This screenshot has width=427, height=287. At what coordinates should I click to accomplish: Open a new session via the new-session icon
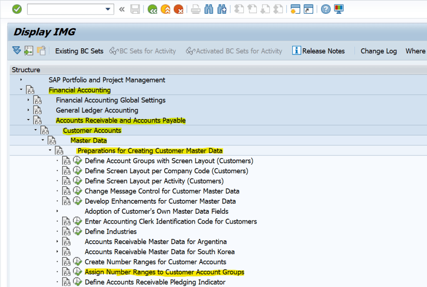tap(296, 9)
